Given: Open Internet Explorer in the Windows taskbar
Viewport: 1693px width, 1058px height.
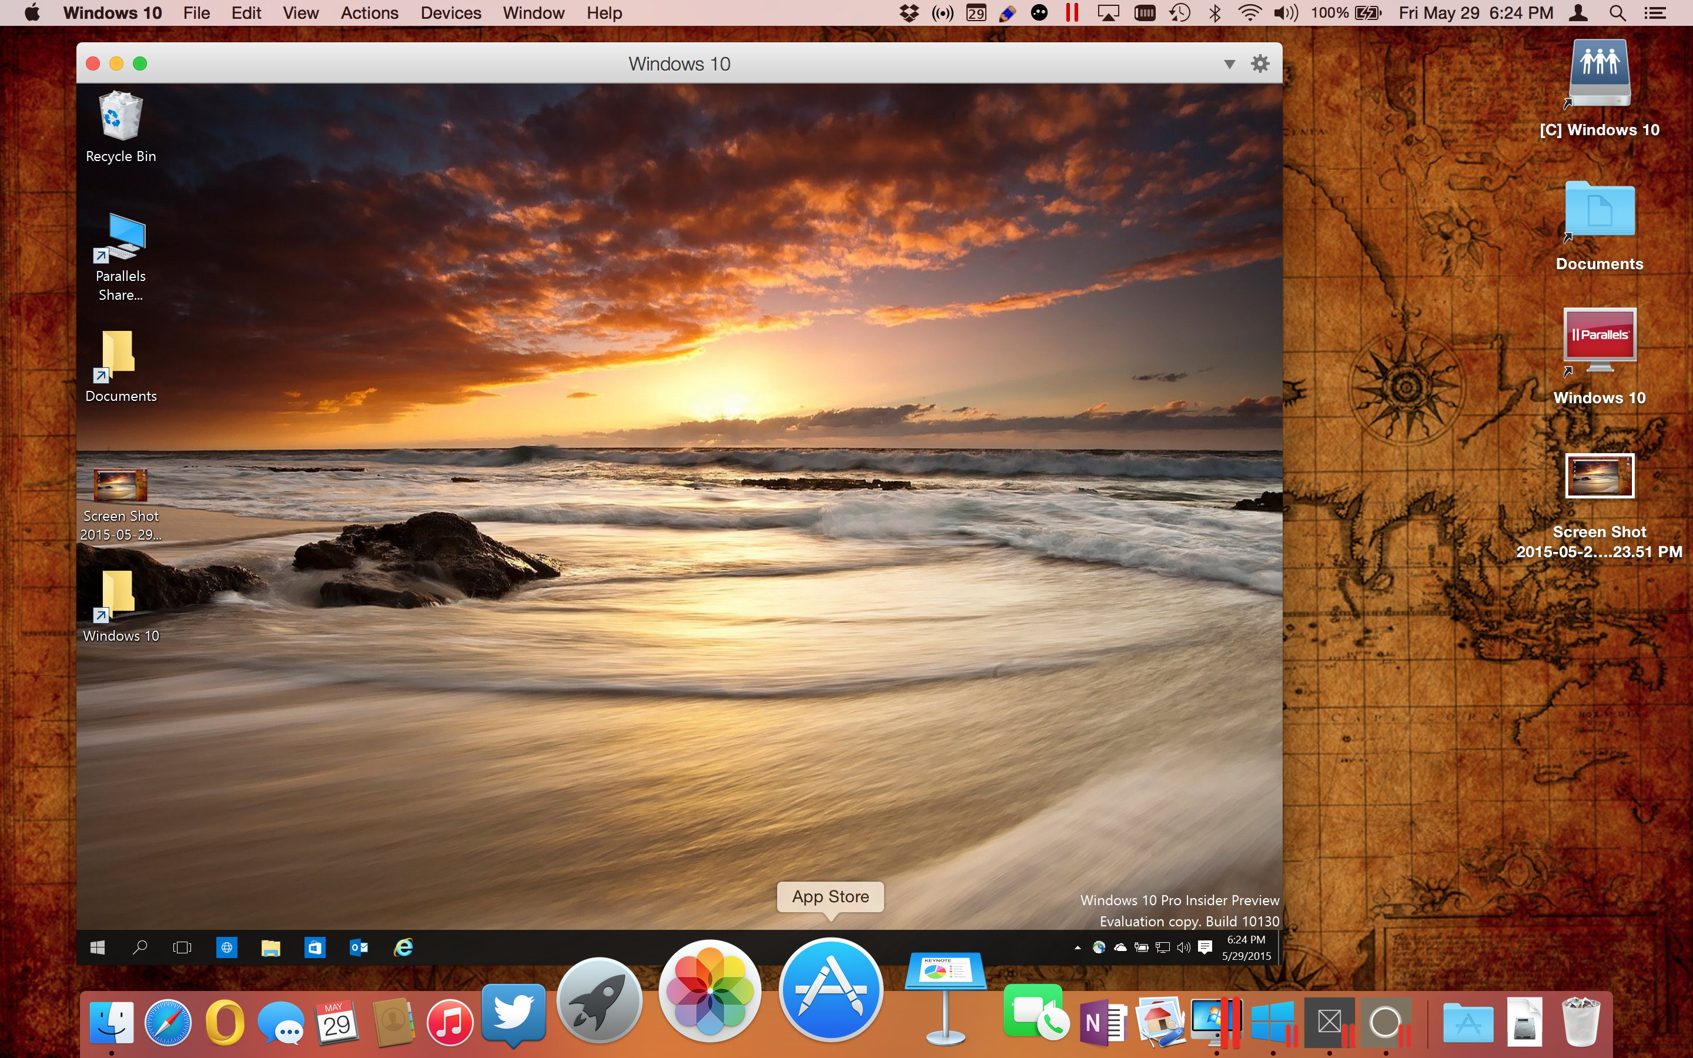Looking at the screenshot, I should pos(404,947).
